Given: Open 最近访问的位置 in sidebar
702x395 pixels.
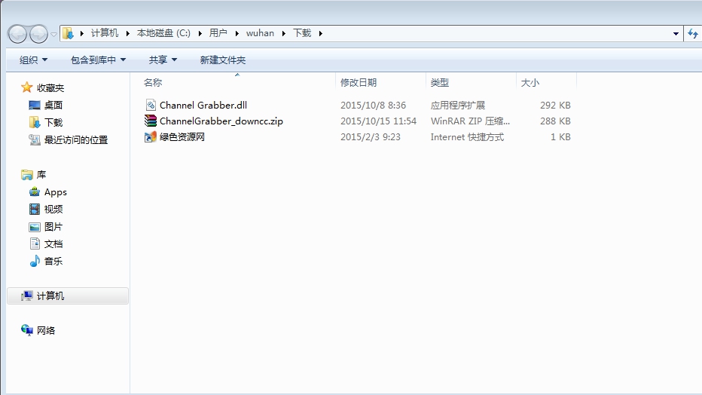Looking at the screenshot, I should (75, 140).
